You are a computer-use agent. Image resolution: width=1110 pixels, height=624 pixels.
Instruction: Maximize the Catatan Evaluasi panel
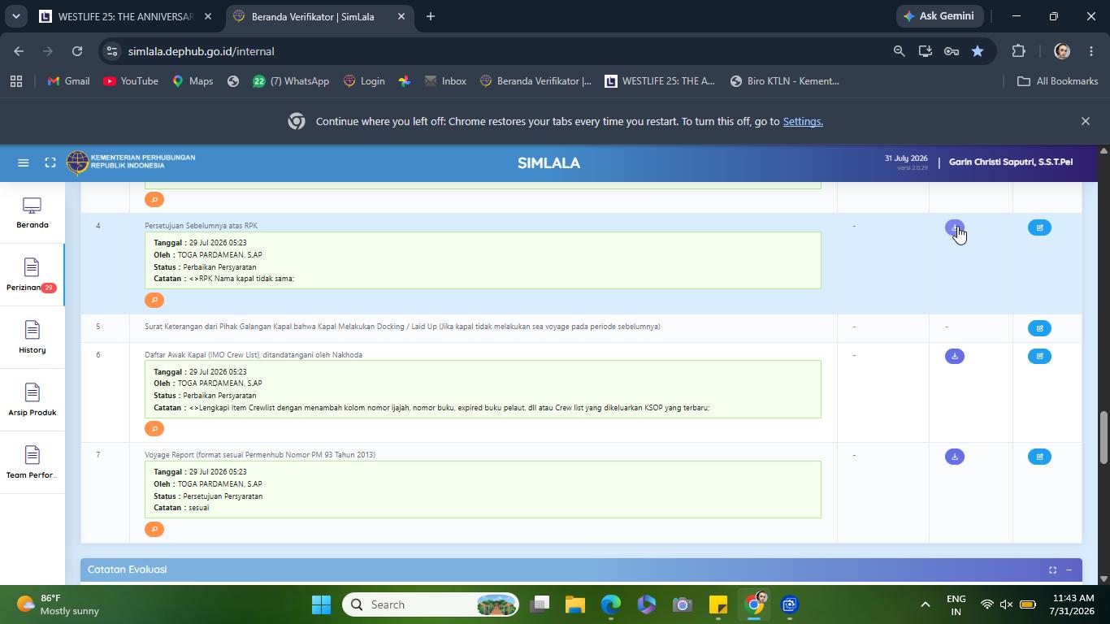coord(1052,570)
